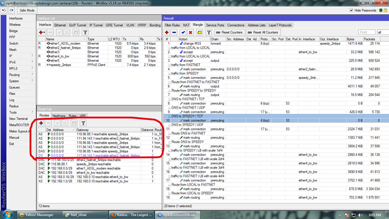Expand the IP submenu in sidebar
Screen dimensions: 389x219
[x=11, y=56]
